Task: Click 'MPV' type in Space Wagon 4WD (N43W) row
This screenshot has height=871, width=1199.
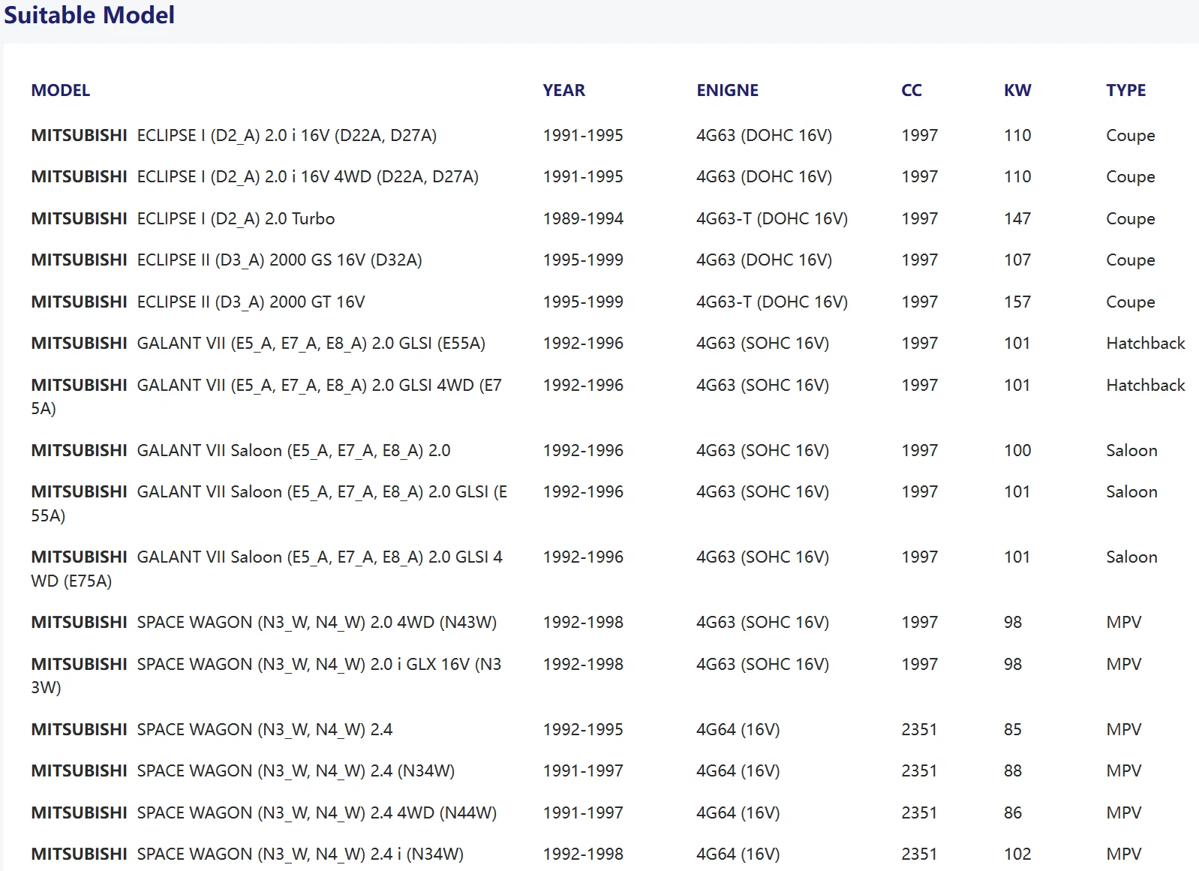Action: click(1124, 622)
